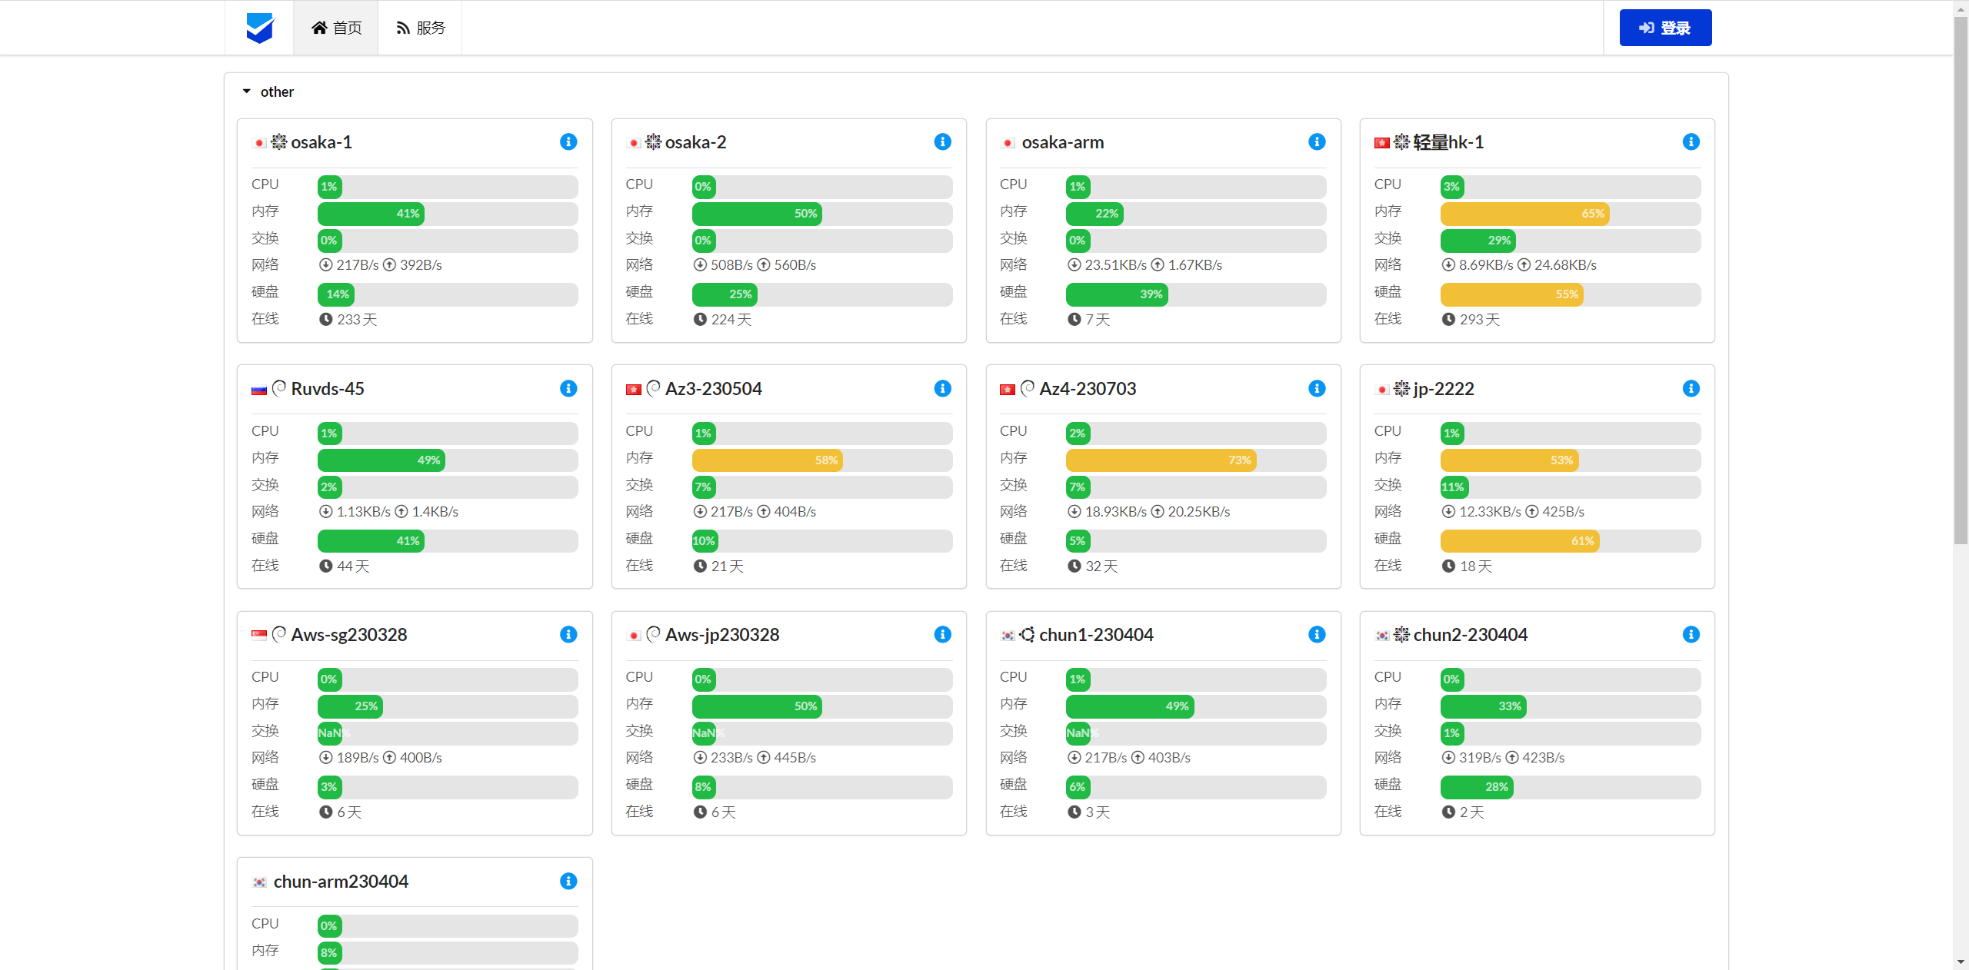View info for Az3-230504 server
Viewport: 1969px width, 970px height.
942,388
